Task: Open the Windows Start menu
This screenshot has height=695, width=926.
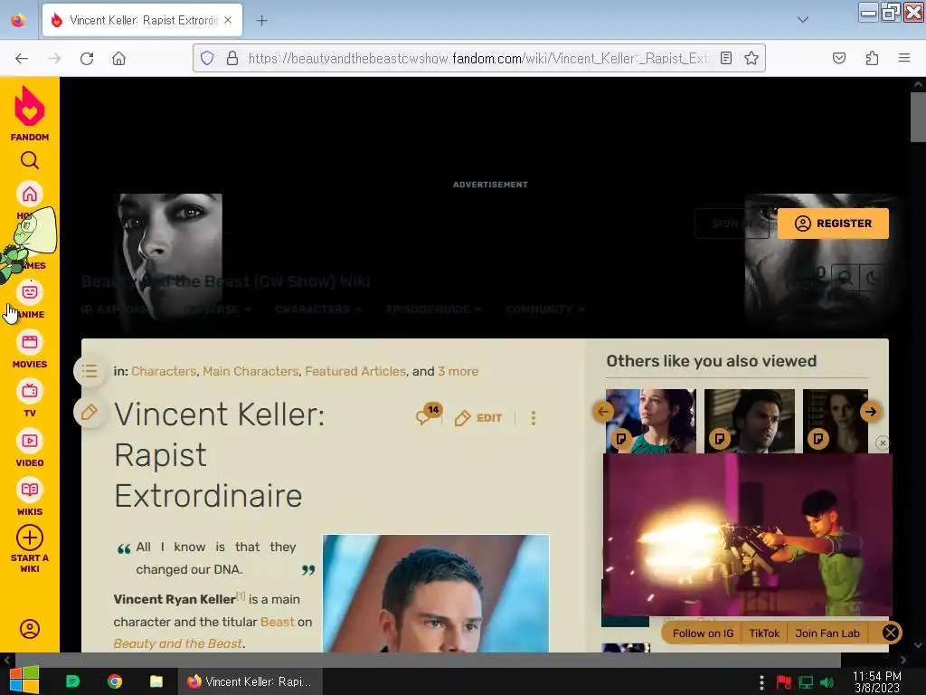Action: 24,681
